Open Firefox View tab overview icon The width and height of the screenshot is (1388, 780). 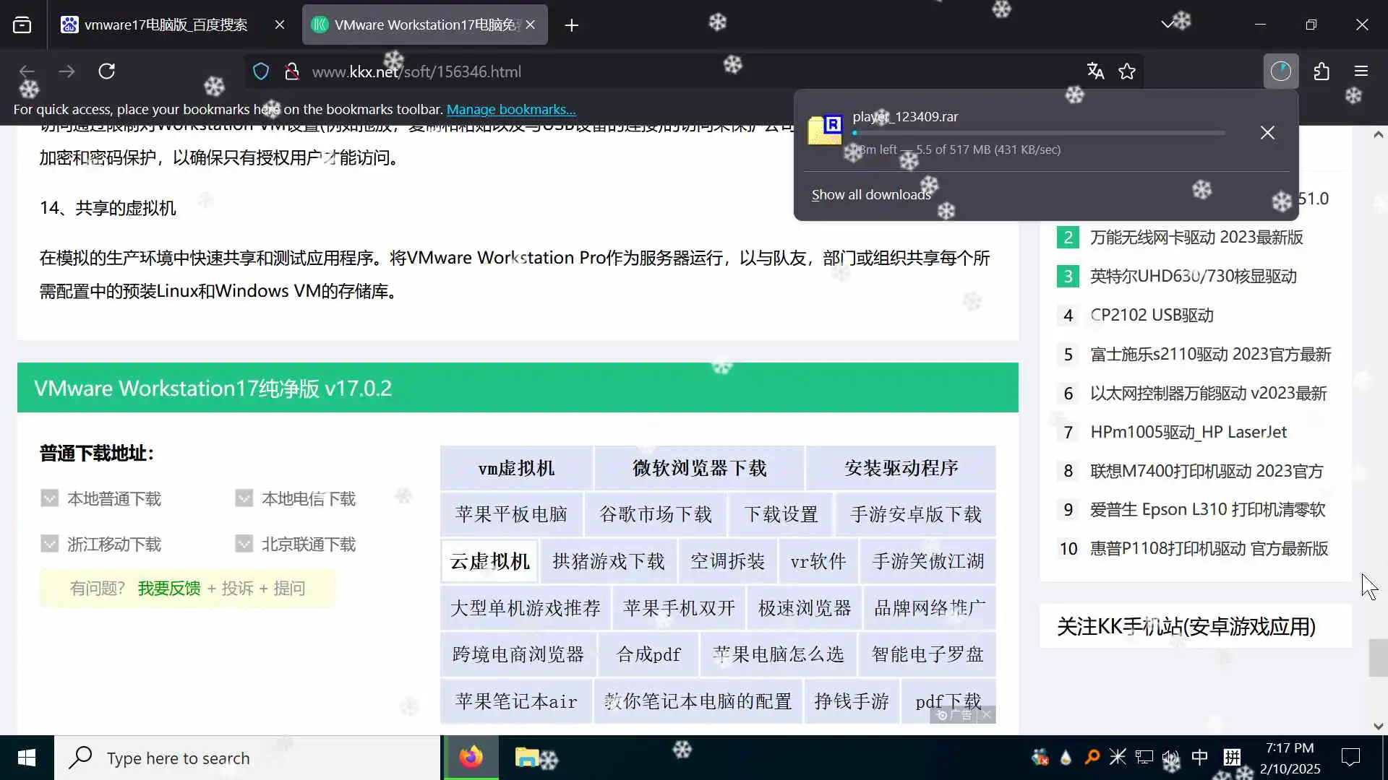pos(22,25)
